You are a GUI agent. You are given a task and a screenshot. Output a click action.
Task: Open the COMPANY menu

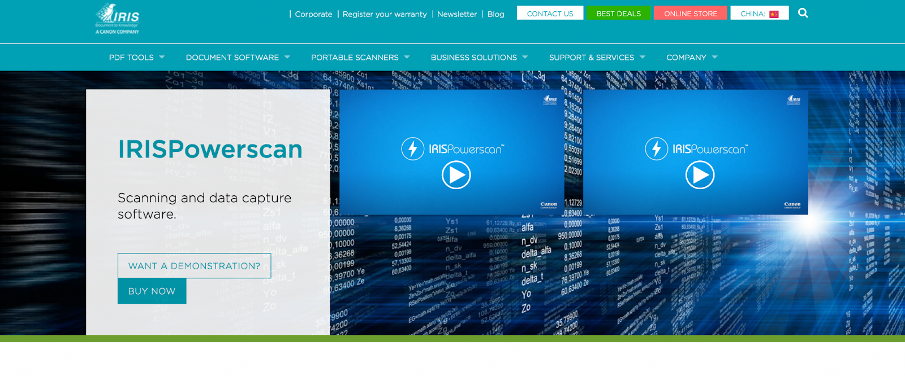click(686, 58)
